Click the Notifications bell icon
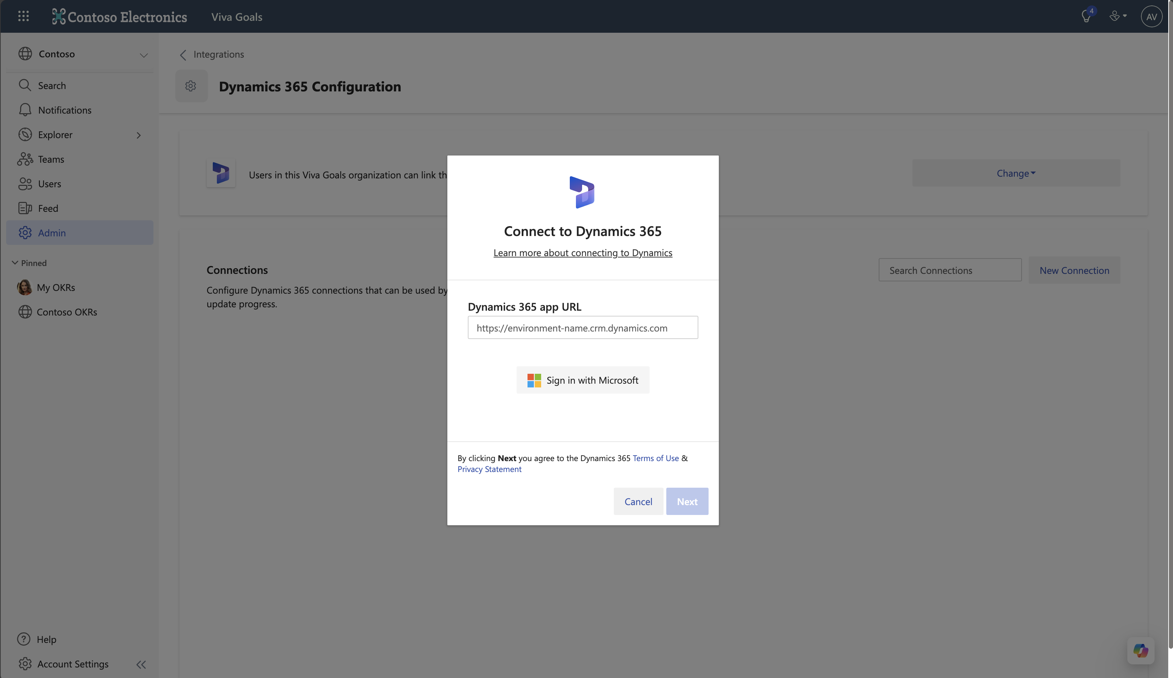The height and width of the screenshot is (678, 1173). [25, 110]
